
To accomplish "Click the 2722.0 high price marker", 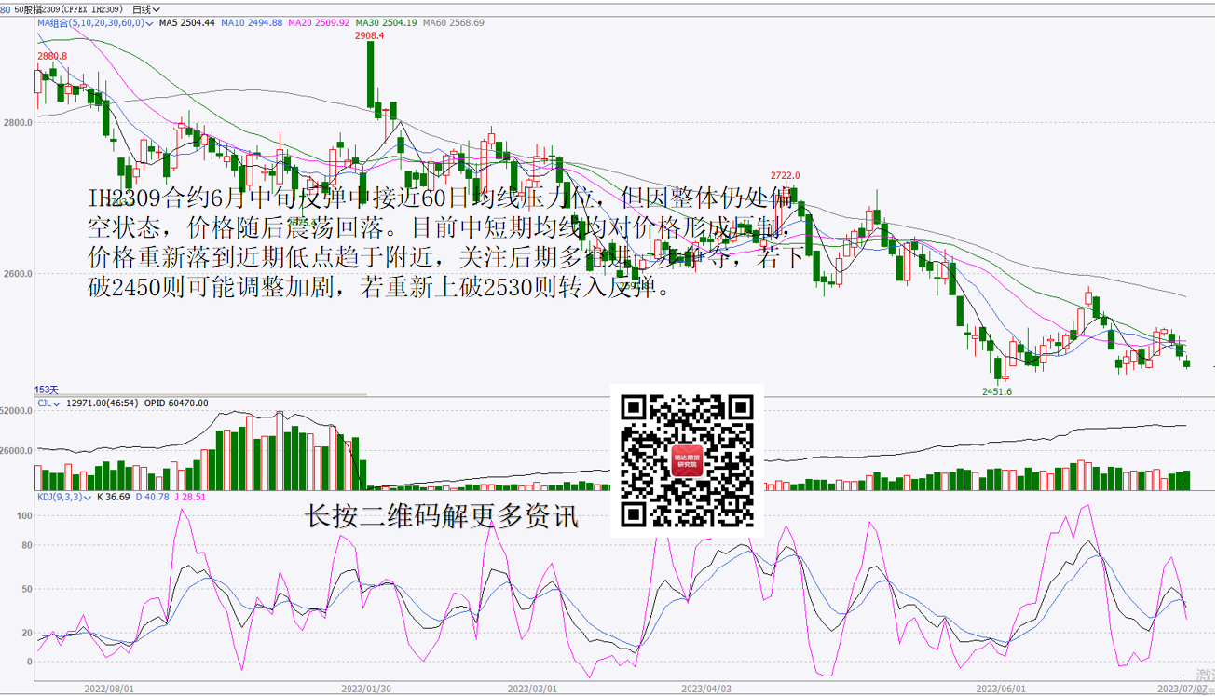I will coord(785,175).
